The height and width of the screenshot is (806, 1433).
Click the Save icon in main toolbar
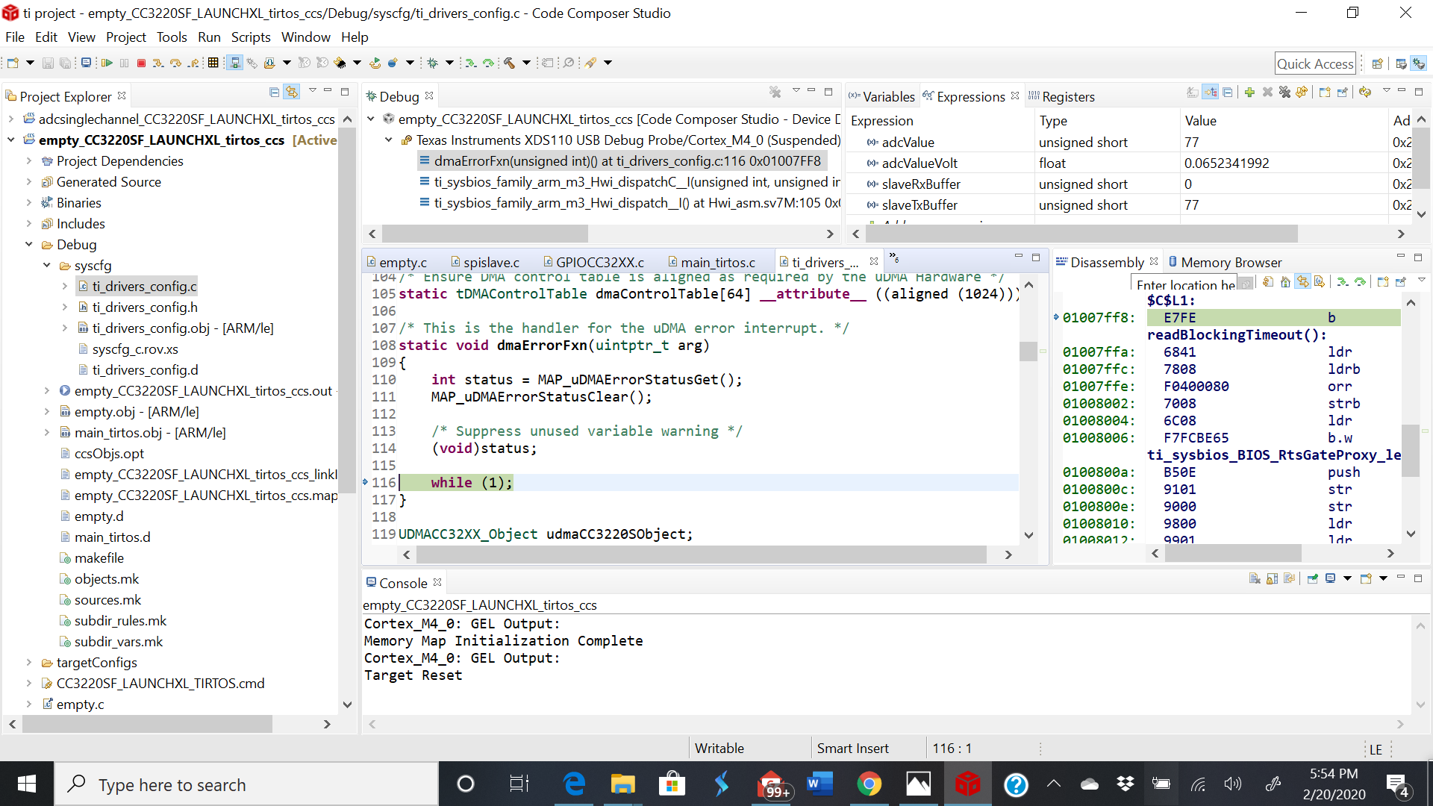(48, 63)
